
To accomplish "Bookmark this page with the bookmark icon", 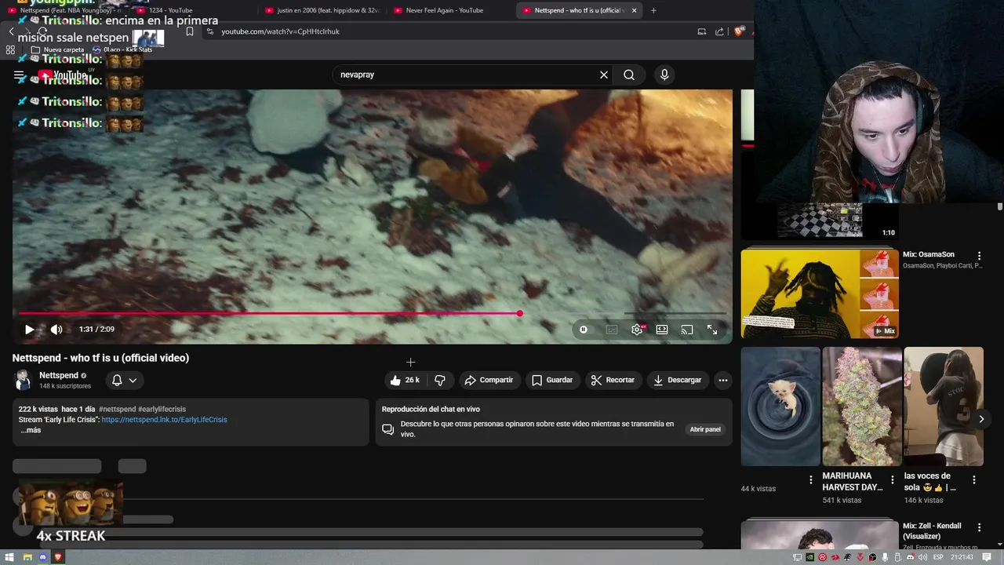I will click(190, 31).
